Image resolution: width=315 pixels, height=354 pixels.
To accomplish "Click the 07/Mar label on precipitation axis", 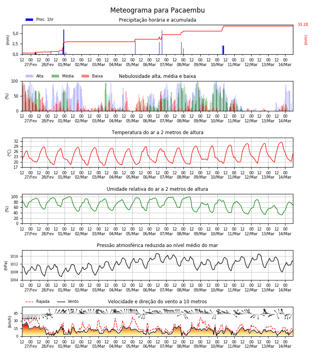I will pyautogui.click(x=166, y=65).
